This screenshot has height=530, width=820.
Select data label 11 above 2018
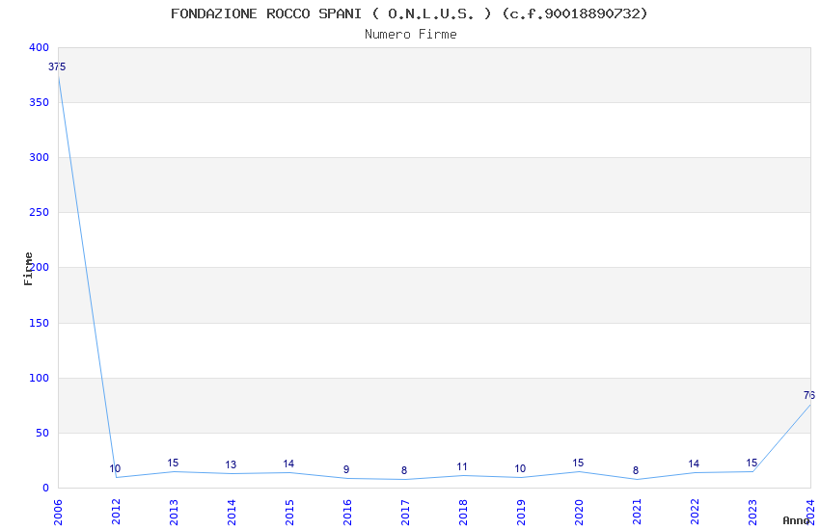[462, 466]
